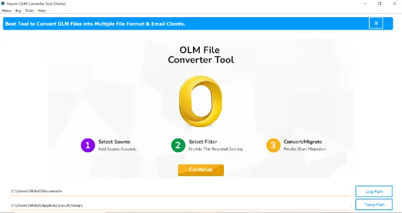
Task: Click the Aryson app icon in the title bar
Action: click(x=3, y=3)
